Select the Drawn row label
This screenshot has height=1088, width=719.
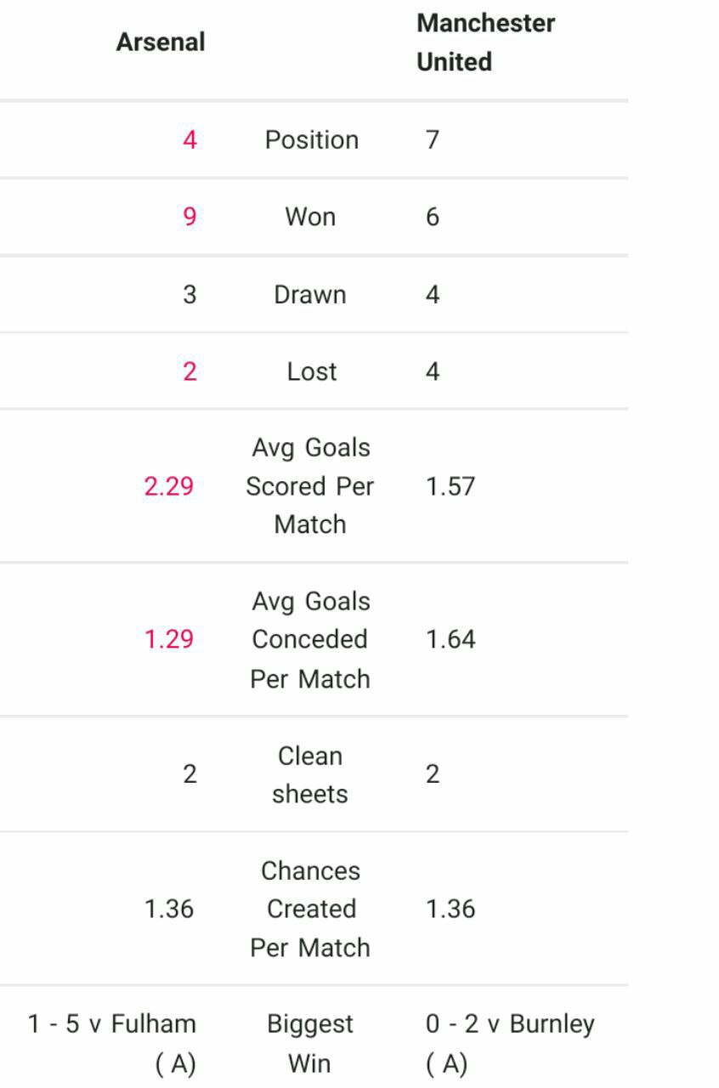(x=310, y=295)
